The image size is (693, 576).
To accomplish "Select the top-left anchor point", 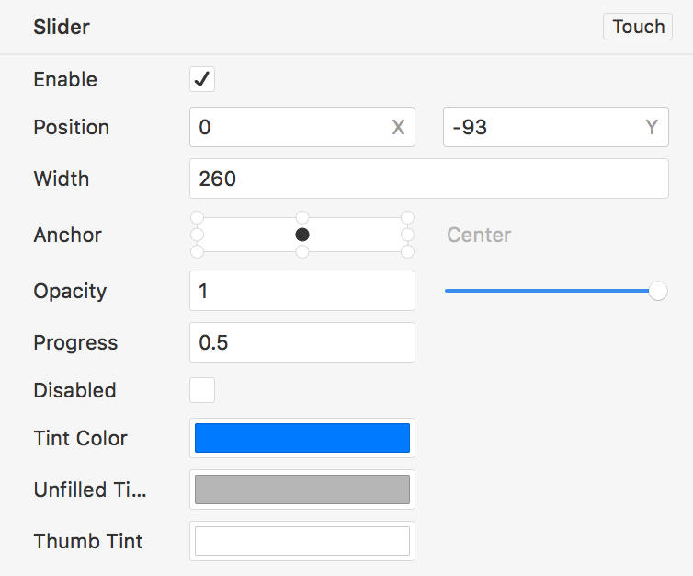I will (x=196, y=218).
